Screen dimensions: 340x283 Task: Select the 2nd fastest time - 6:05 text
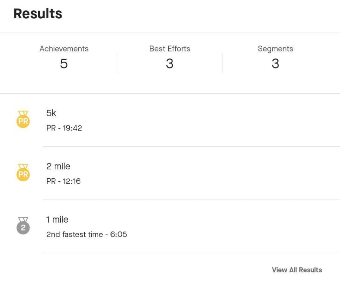[86, 235]
